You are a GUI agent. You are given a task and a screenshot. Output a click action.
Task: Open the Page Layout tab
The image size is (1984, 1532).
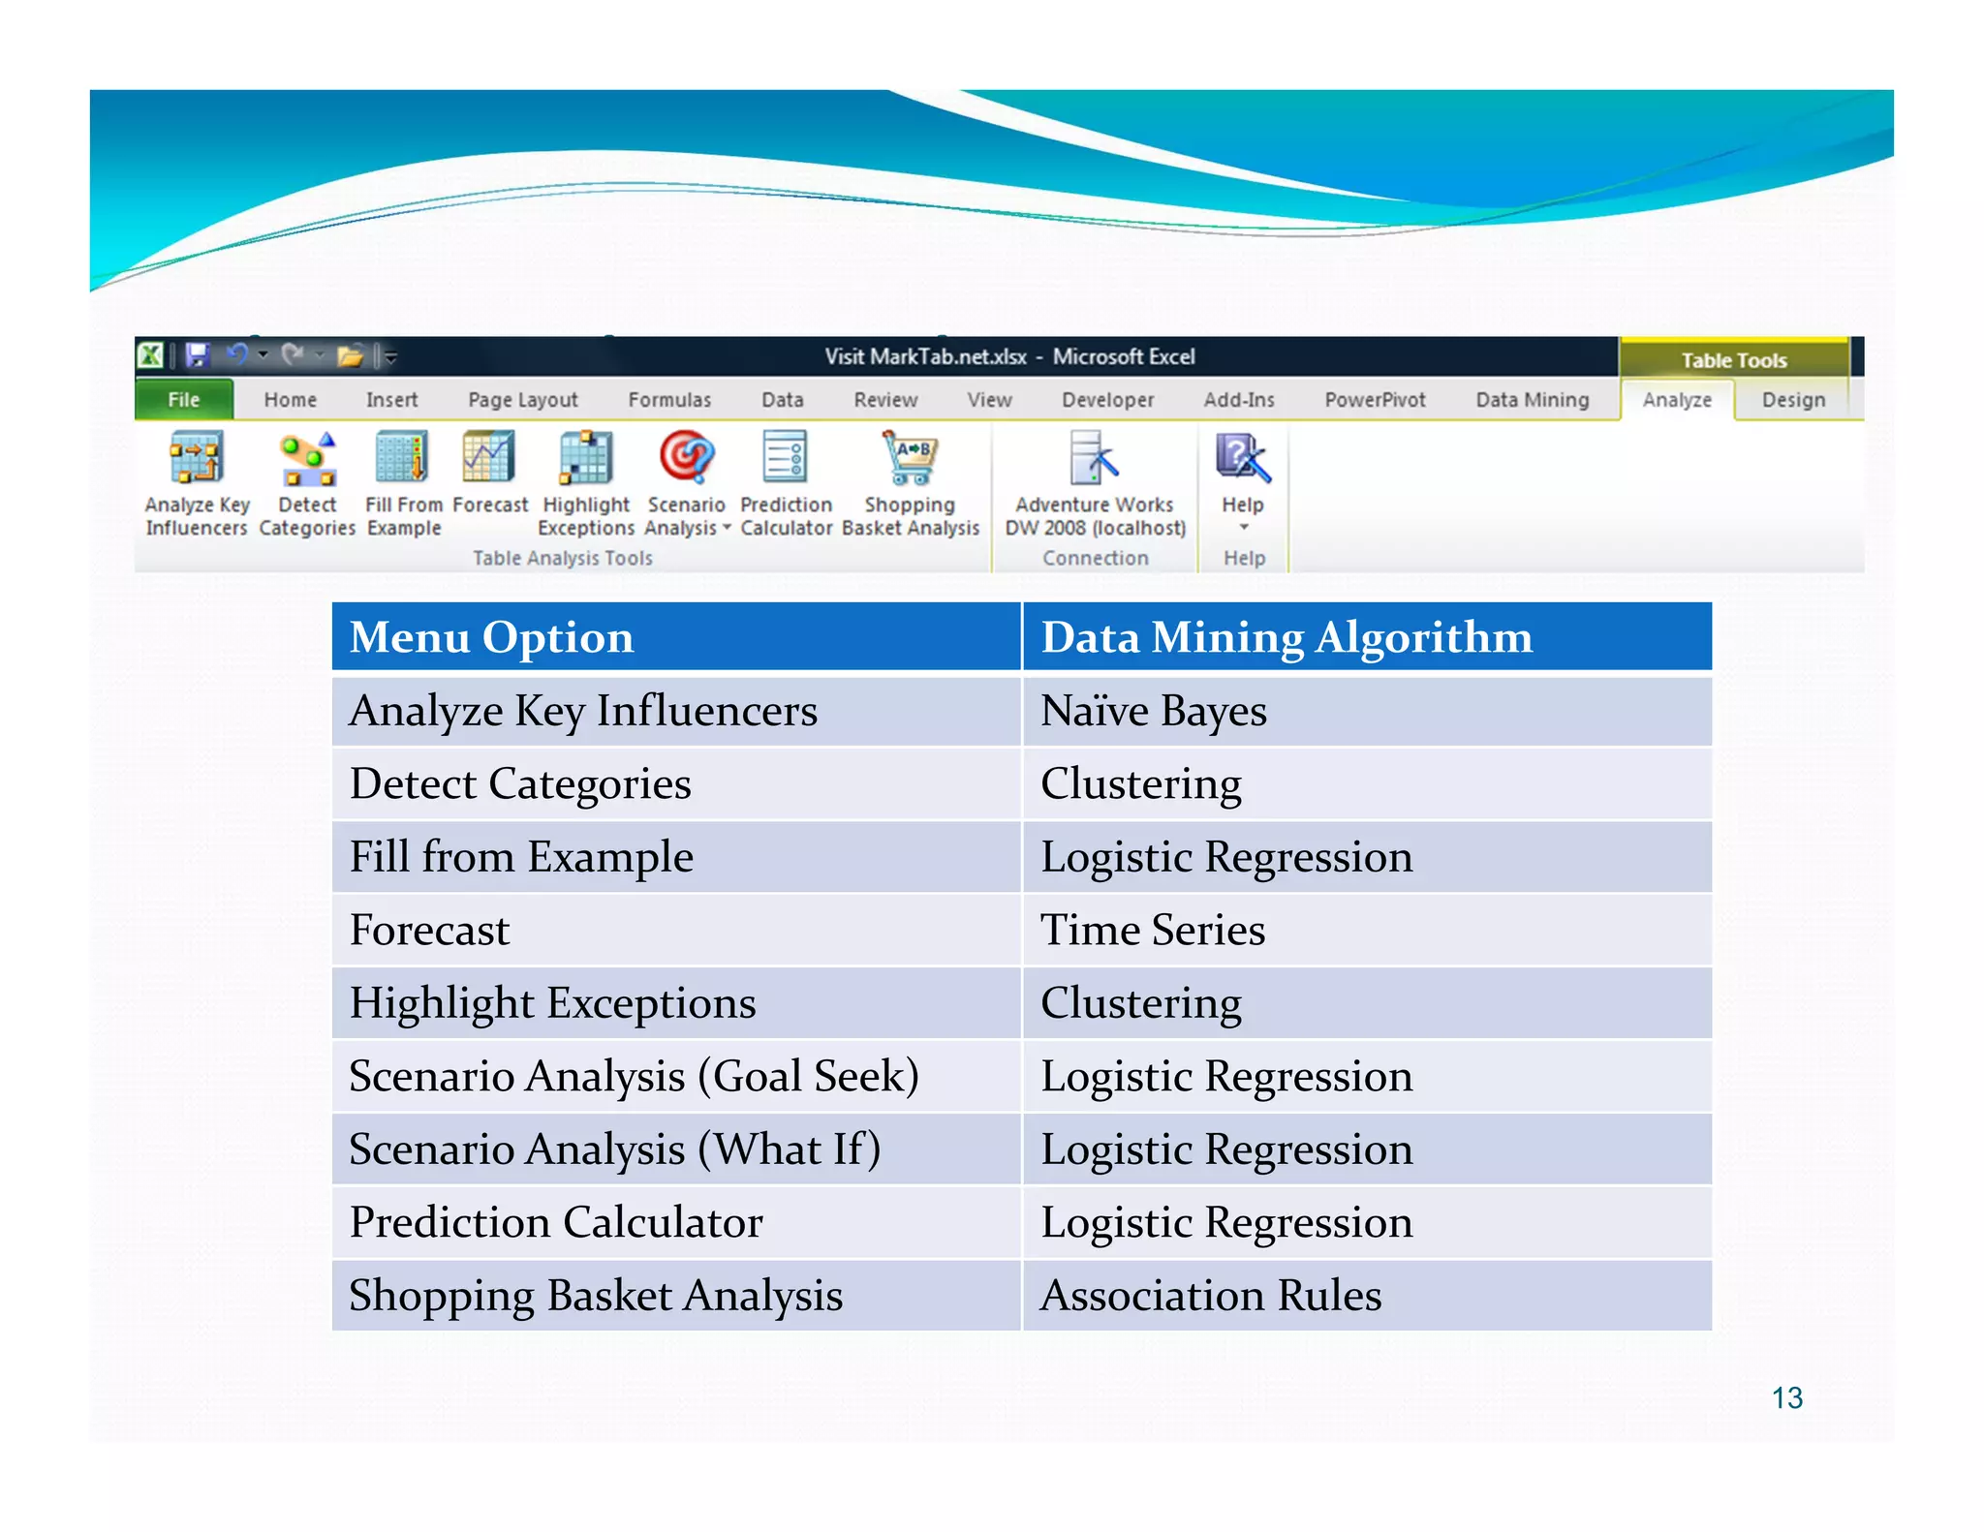pos(523,400)
